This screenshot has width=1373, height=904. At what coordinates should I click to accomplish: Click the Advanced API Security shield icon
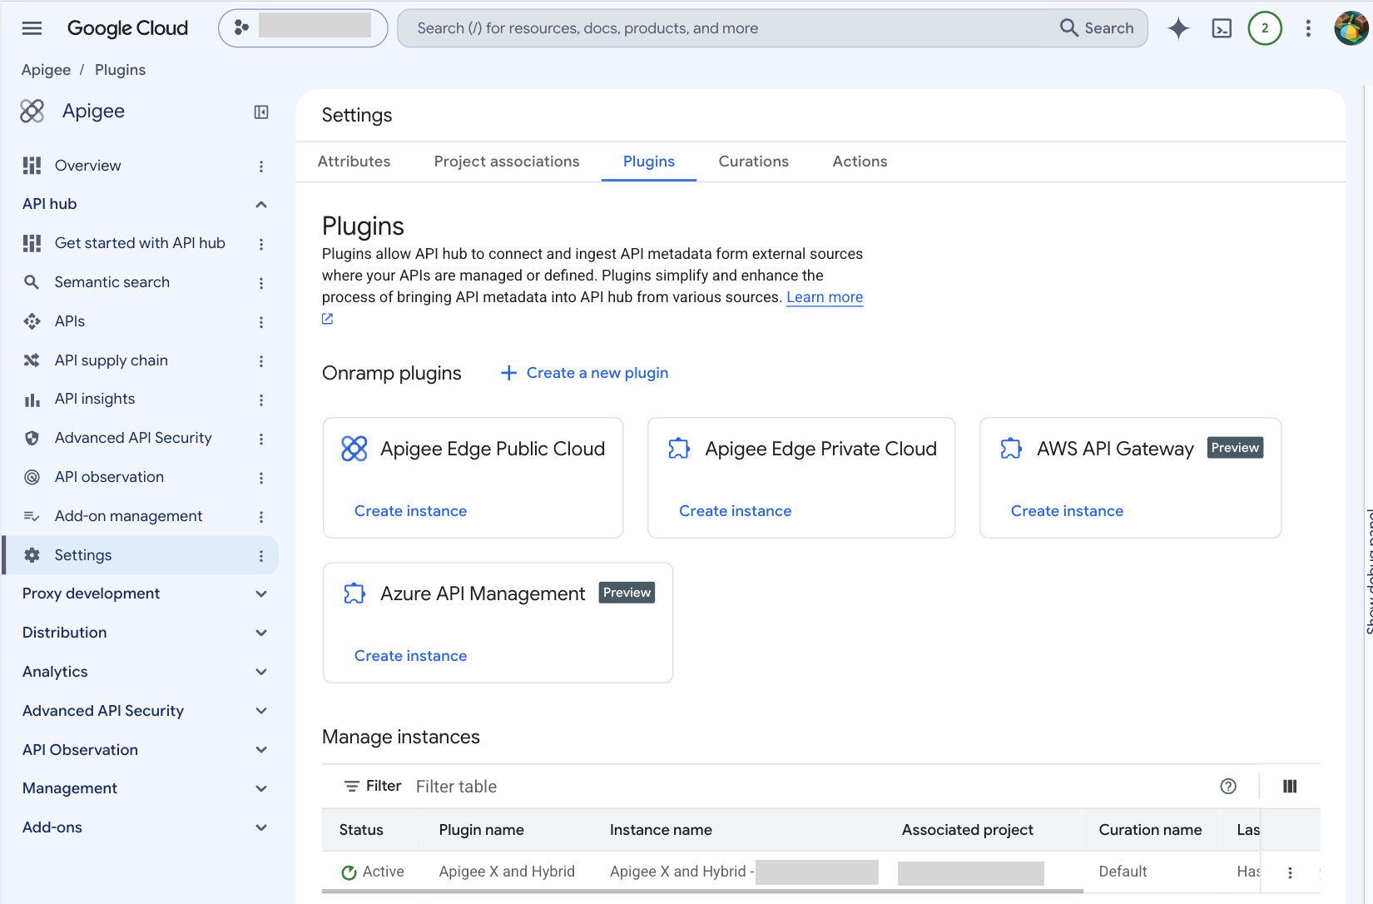click(32, 438)
